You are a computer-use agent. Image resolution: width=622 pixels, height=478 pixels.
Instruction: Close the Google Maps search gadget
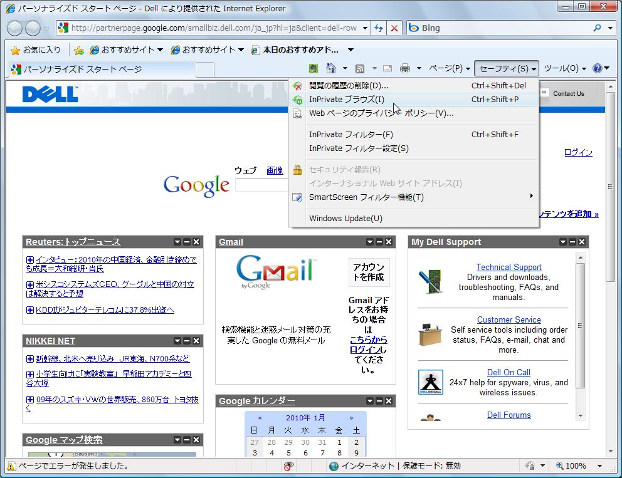(196, 440)
